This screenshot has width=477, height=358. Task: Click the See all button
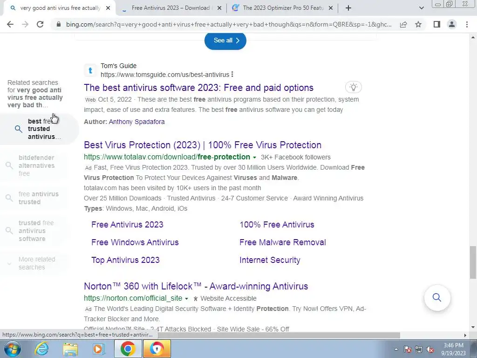coord(225,40)
